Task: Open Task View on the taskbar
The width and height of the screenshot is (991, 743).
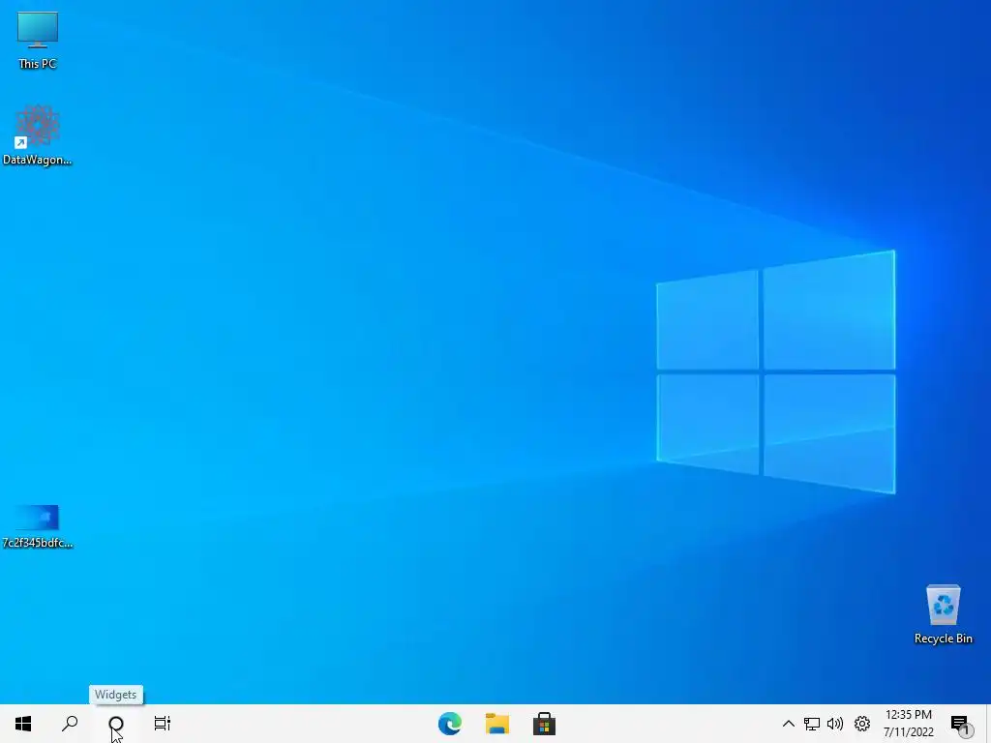Action: [163, 724]
